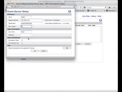The width and height of the screenshot is (122, 92).
Task: Open the help icon in Event Server Setup
Action: tap(70, 11)
